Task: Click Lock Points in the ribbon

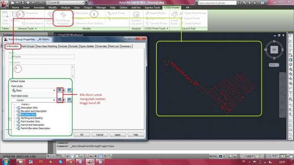Action: tap(116, 13)
